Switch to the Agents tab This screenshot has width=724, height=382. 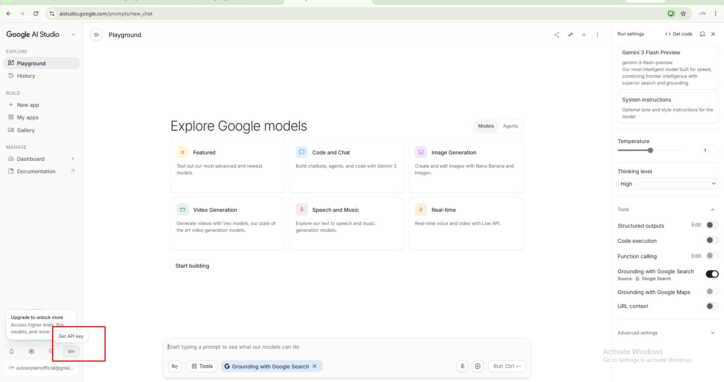[510, 126]
